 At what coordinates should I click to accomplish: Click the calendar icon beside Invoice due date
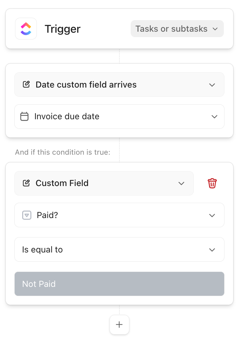point(24,117)
